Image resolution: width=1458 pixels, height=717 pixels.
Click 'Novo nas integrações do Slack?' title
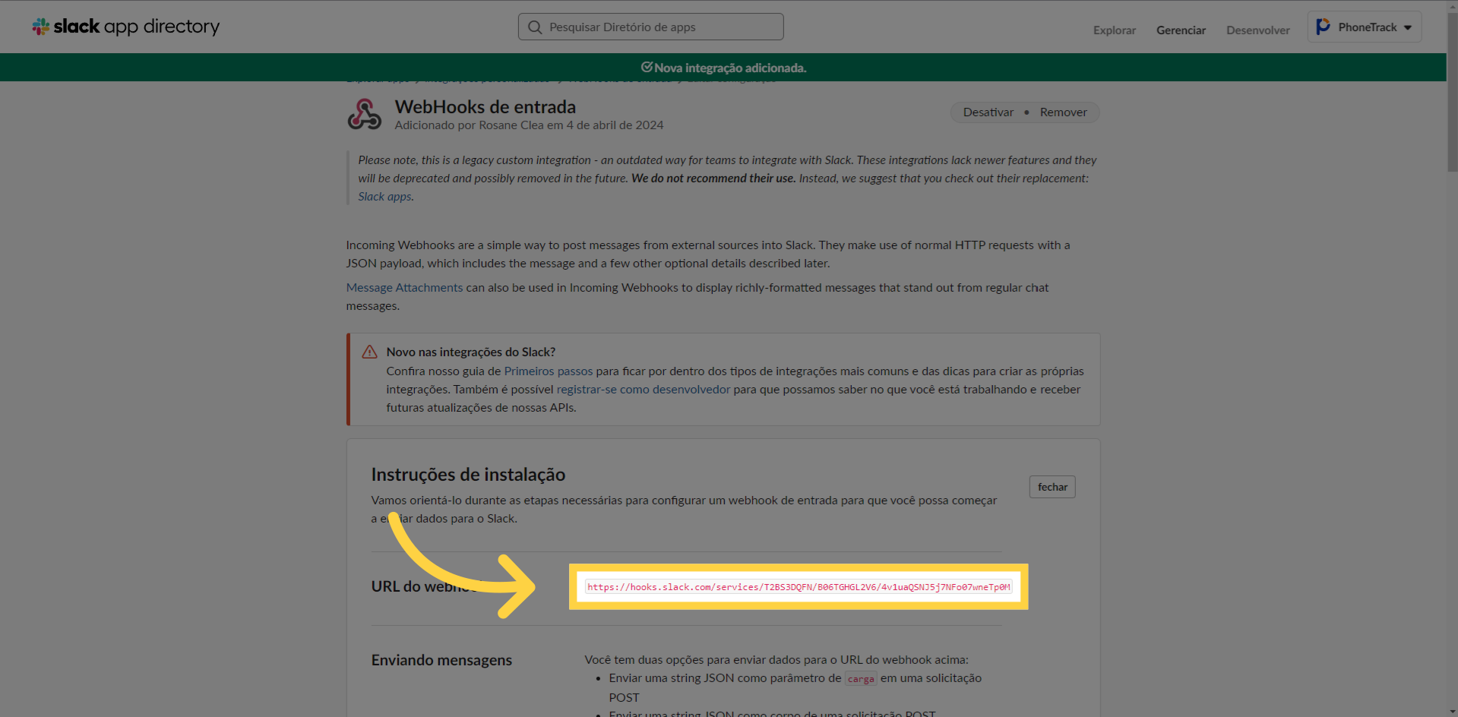[470, 352]
